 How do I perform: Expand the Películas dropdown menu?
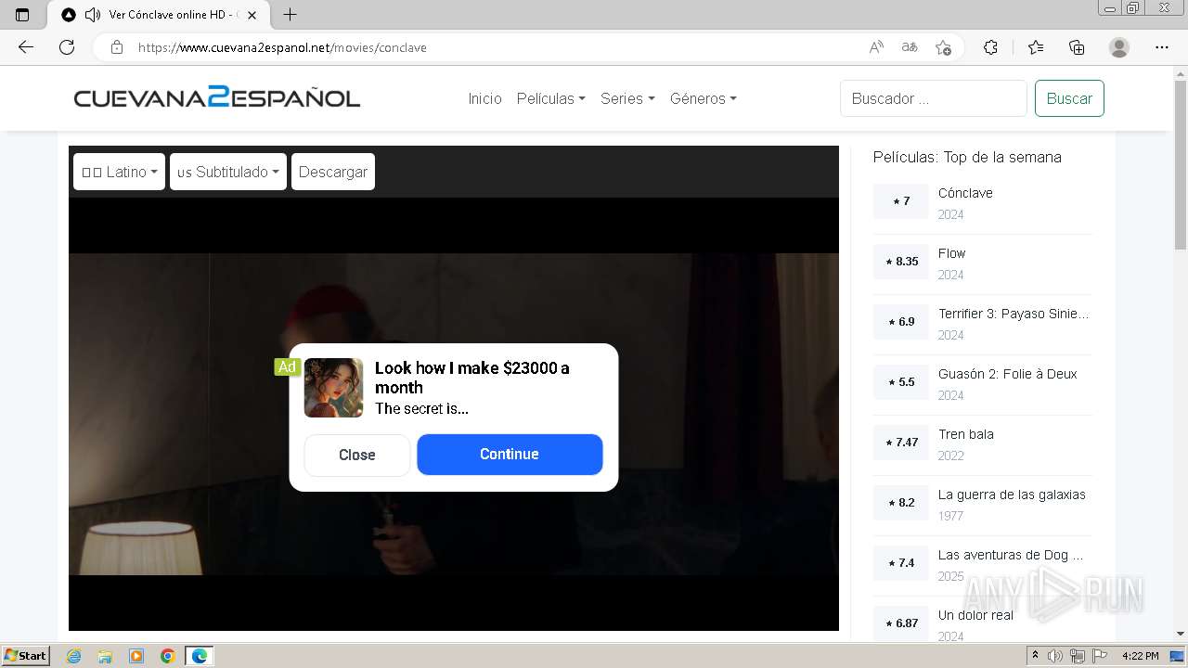[550, 98]
